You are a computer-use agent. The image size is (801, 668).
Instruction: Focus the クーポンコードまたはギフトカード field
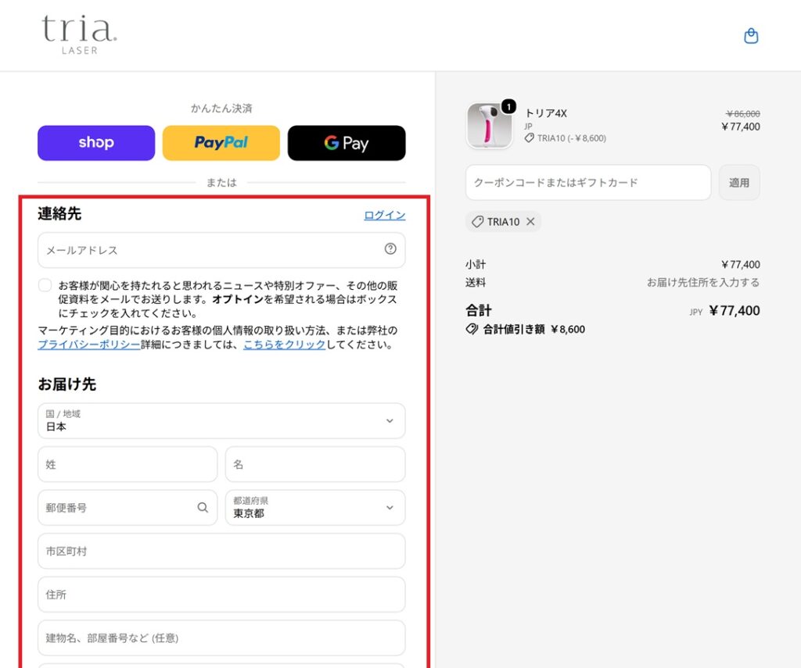(x=588, y=182)
